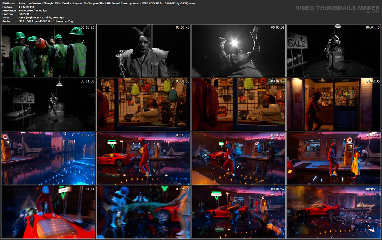Click the 'Duration' label
382x240 pixels.
click(x=8, y=14)
